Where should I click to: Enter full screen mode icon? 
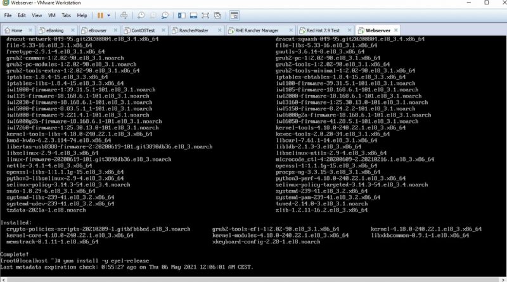tap(205, 15)
